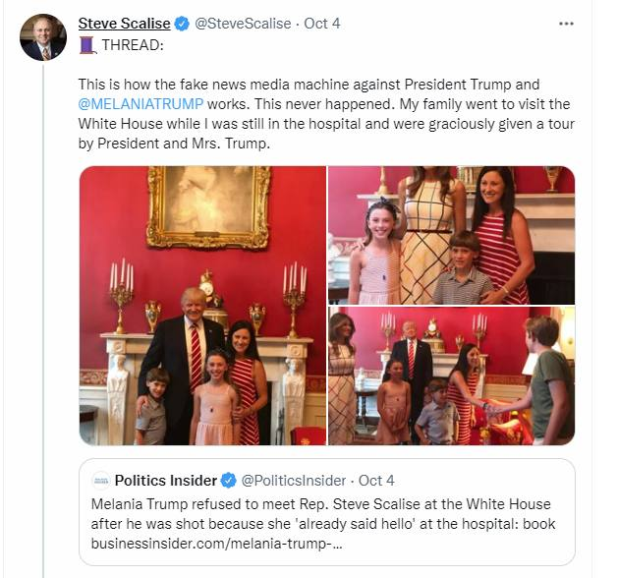618x578 pixels.
Task: Open Steve Scalise's profile avatar
Action: click(x=43, y=36)
